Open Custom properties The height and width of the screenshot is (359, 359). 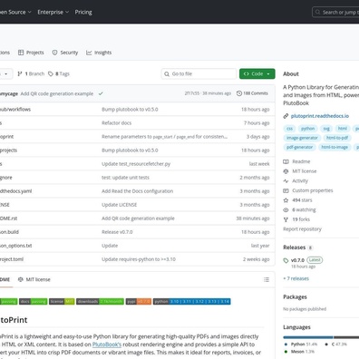tap(313, 190)
